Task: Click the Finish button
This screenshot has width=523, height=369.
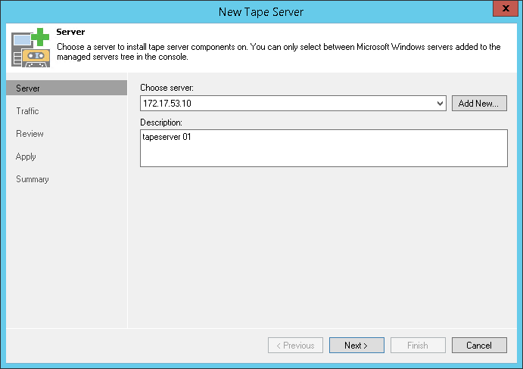Action: coord(418,346)
